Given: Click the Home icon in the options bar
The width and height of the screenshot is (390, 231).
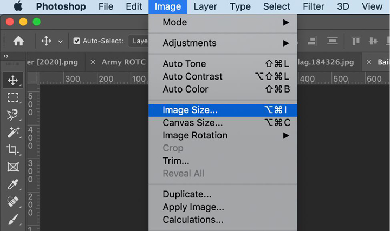Looking at the screenshot, I should click(18, 41).
